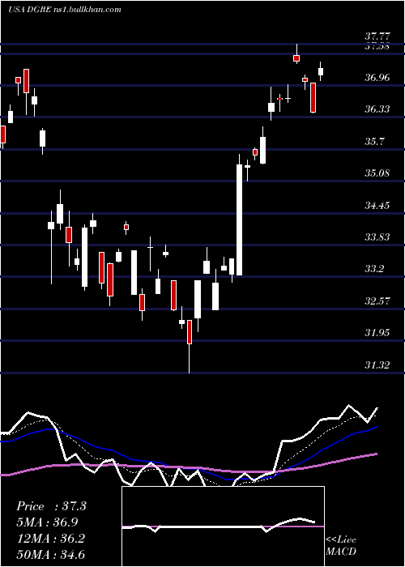
Task: Click the 35.08 price axis label
Action: 377,173
